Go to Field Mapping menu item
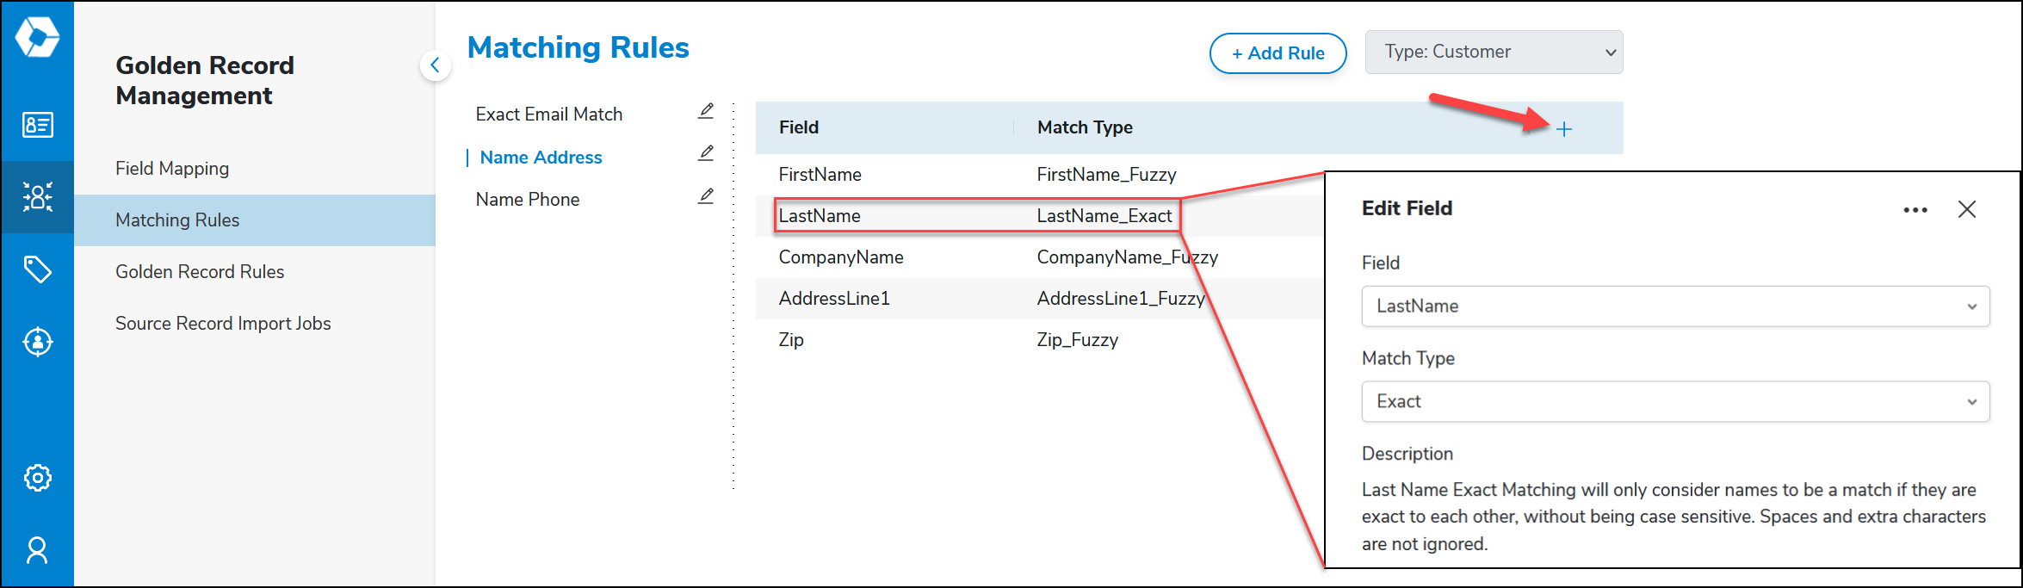2023x588 pixels. point(172,169)
